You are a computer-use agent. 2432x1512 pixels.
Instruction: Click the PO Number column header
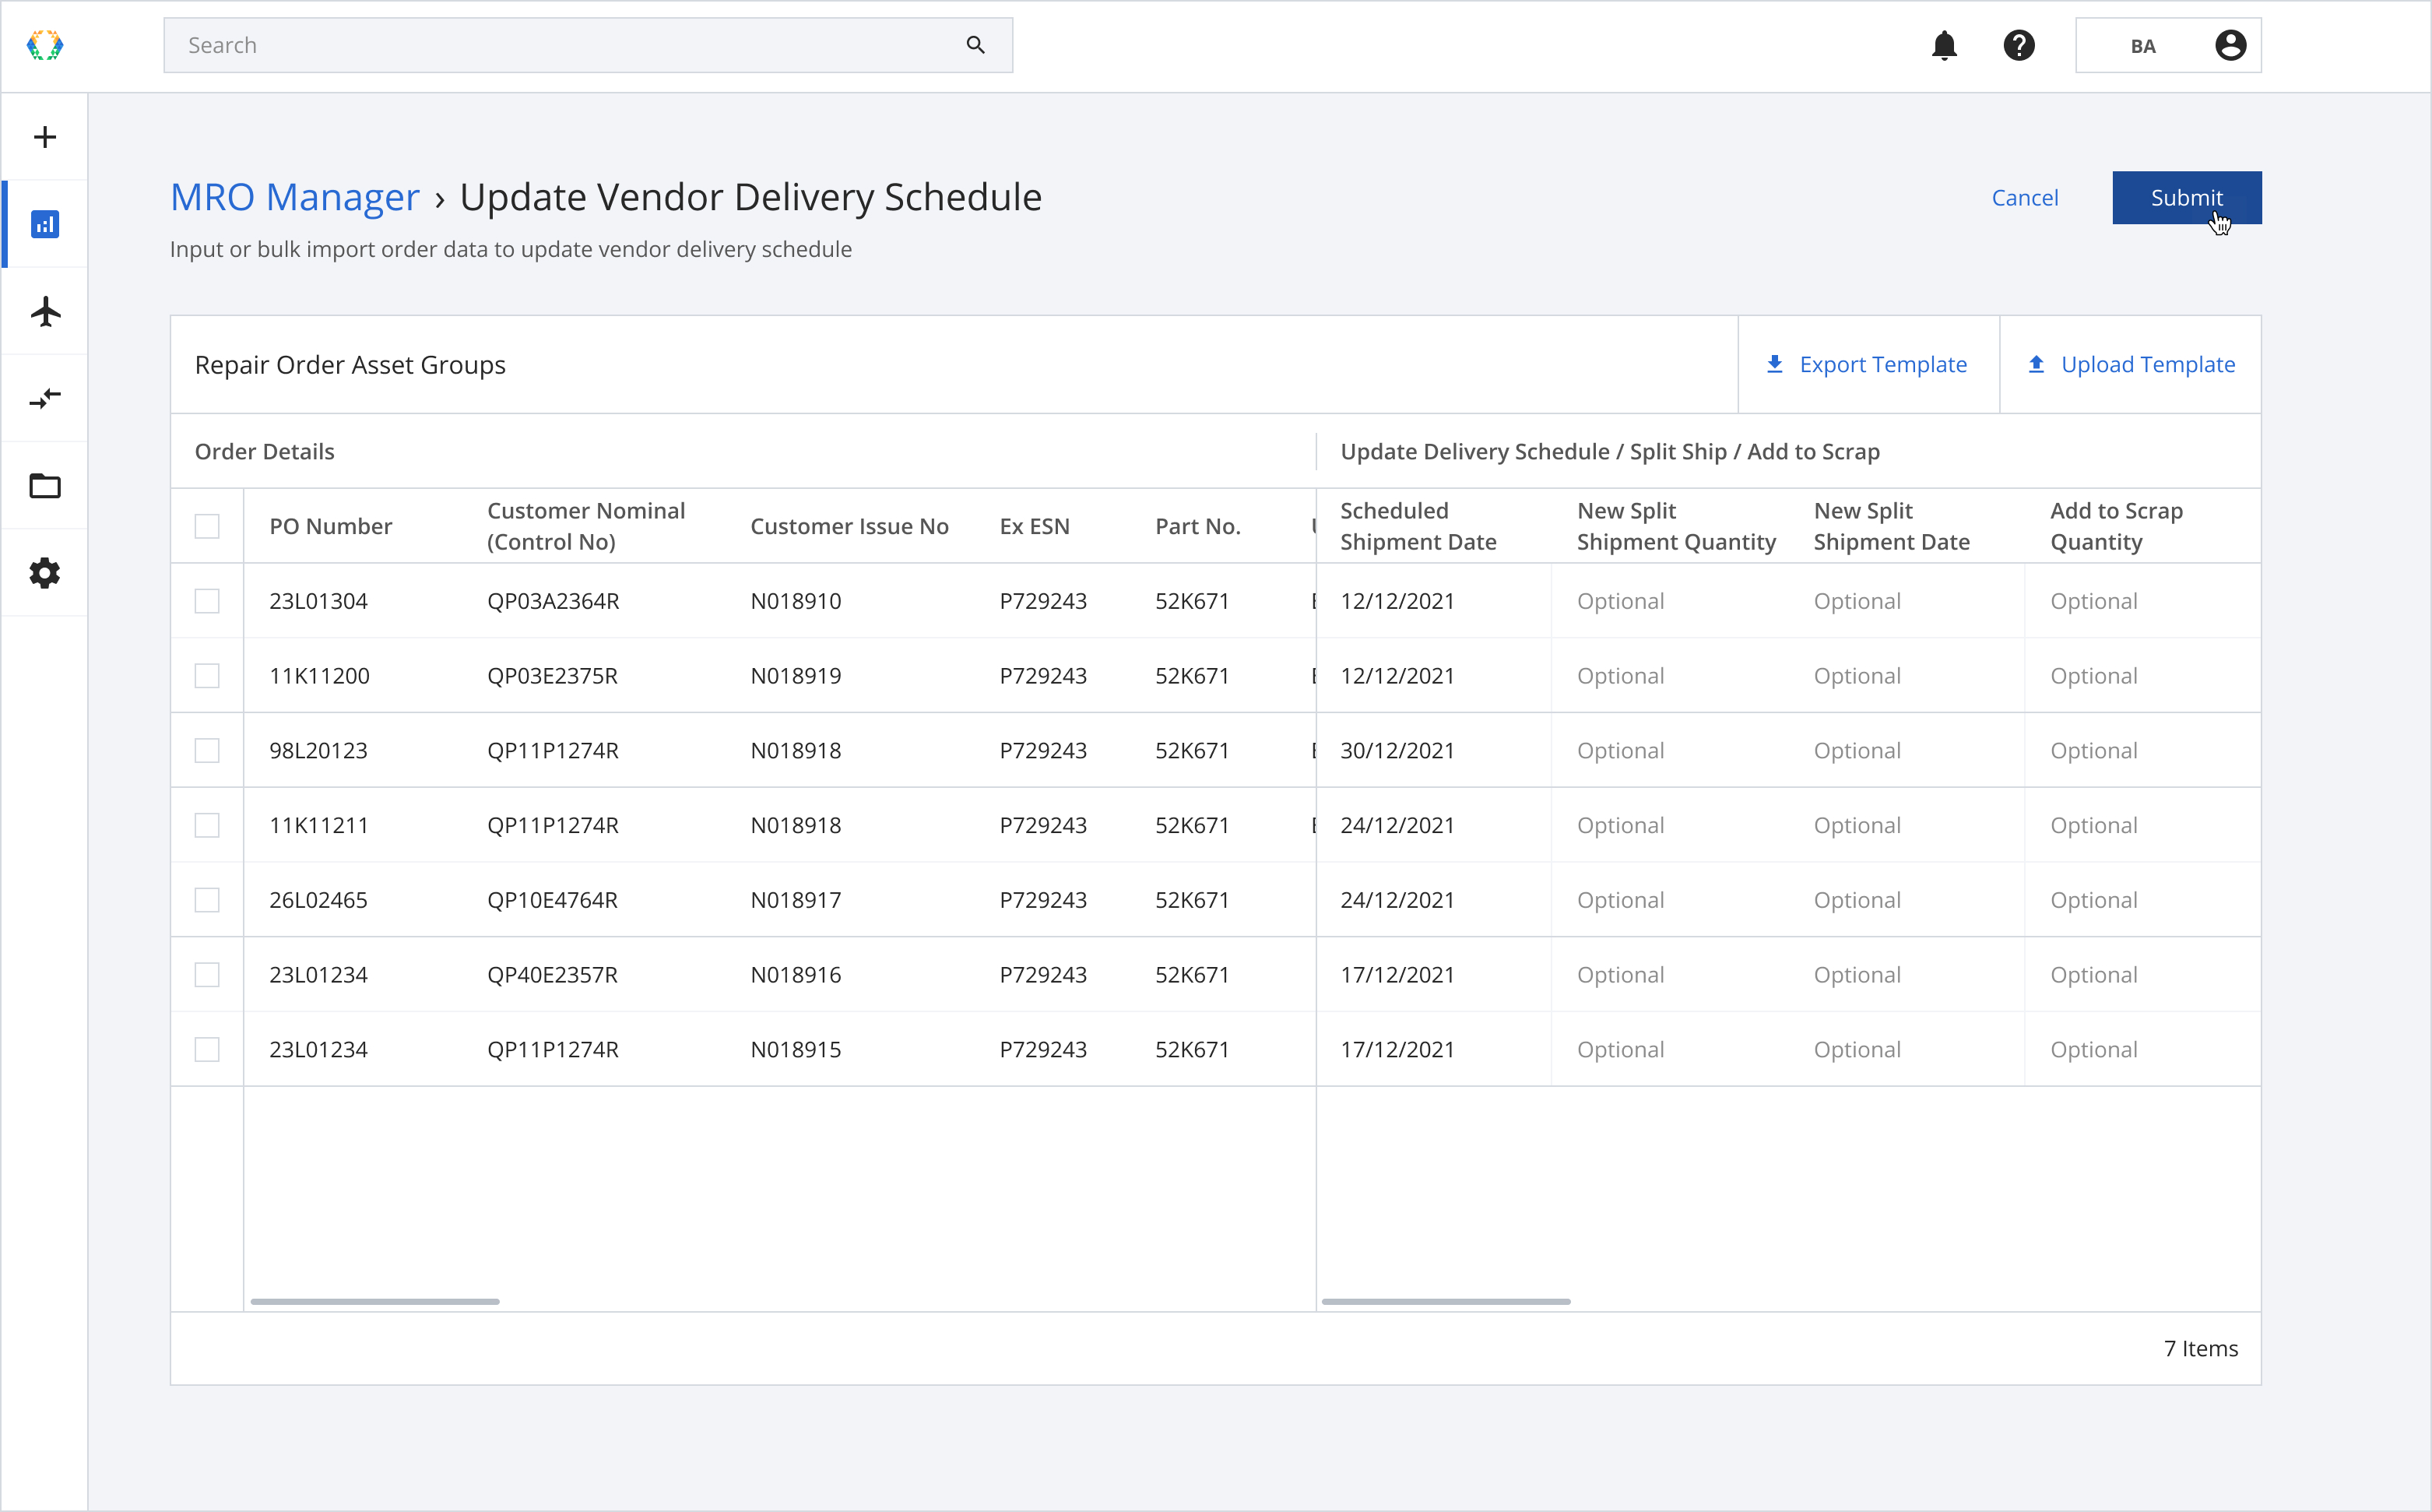pos(331,526)
